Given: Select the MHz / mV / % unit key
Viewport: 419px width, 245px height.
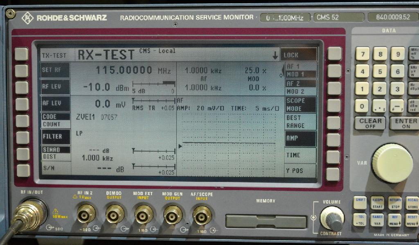Looking at the screenshot, I should pos(414,54).
